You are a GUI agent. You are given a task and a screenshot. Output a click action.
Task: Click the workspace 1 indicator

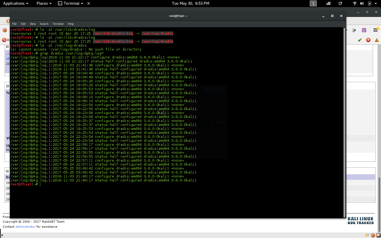coord(313,3)
